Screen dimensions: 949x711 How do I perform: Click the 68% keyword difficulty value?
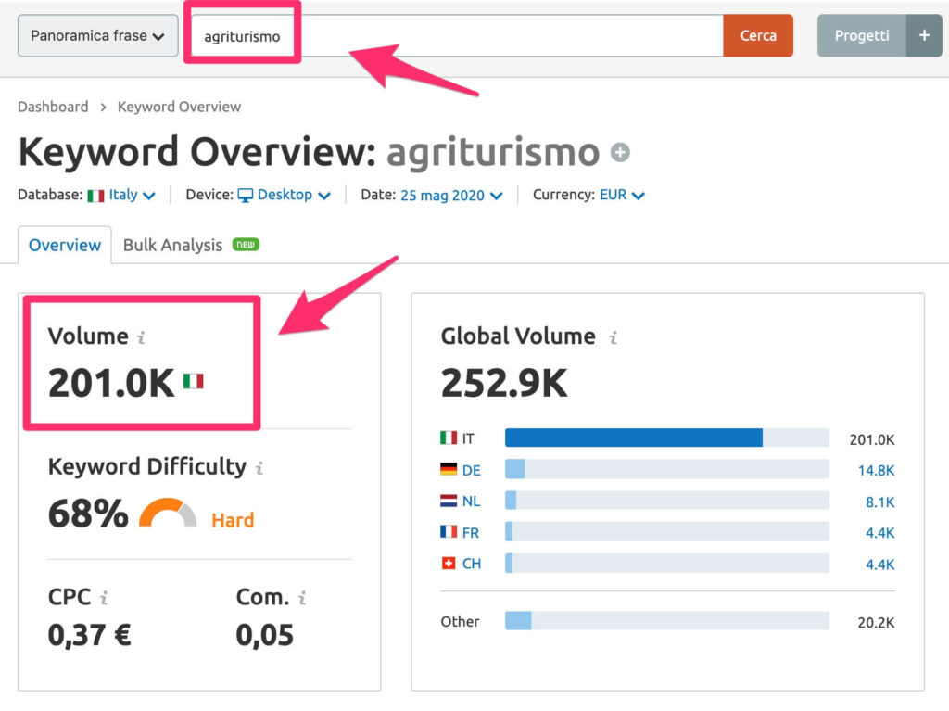pyautogui.click(x=88, y=514)
